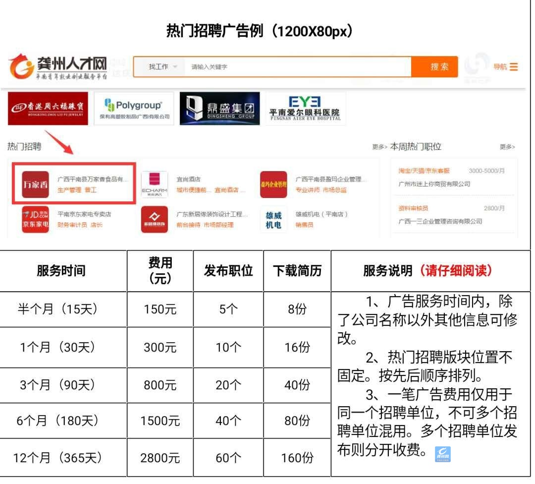Expand 更多 next to 热门招聘 section
Image resolution: width=535 pixels, height=484 pixels.
pyautogui.click(x=379, y=147)
